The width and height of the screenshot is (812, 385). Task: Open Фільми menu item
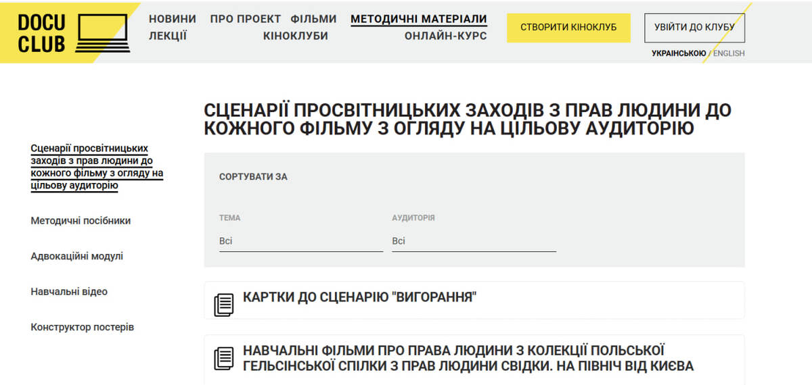coord(313,19)
